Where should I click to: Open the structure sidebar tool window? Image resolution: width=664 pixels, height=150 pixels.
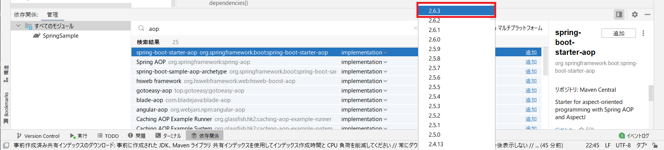tap(6, 74)
